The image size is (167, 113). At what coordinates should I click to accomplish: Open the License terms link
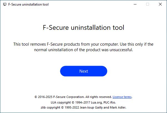[x=122, y=97]
